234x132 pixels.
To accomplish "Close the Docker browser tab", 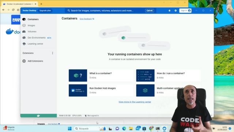I will coord(35,4).
